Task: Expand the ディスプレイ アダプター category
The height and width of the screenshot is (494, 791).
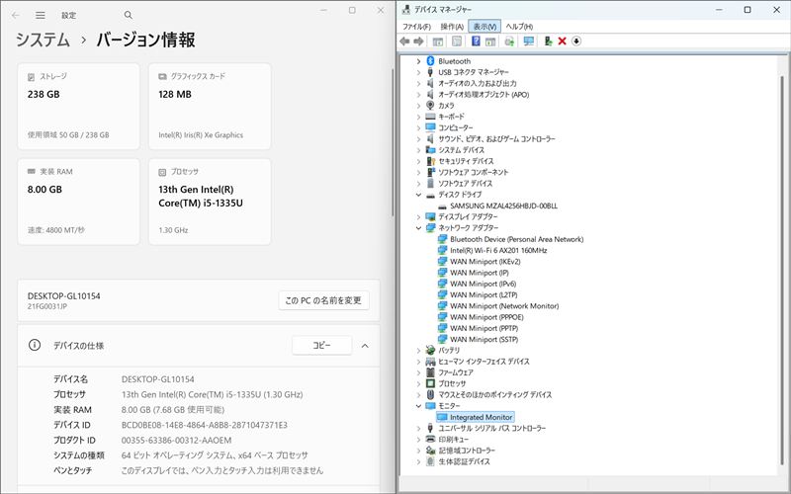Action: coord(418,216)
